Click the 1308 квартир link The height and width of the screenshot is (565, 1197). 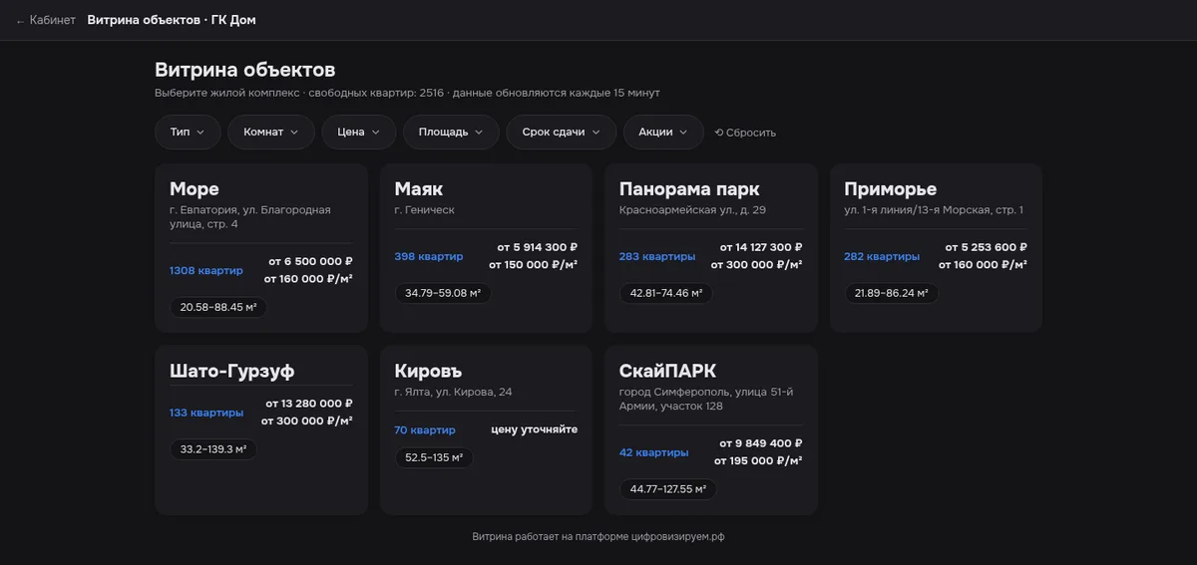[x=206, y=271]
